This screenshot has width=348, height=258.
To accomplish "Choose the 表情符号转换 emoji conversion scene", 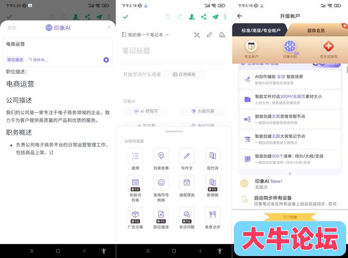I will click(x=161, y=183).
